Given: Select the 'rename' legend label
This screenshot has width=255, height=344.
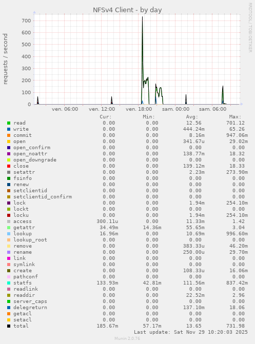Looking at the screenshot, I should pos(23,252).
